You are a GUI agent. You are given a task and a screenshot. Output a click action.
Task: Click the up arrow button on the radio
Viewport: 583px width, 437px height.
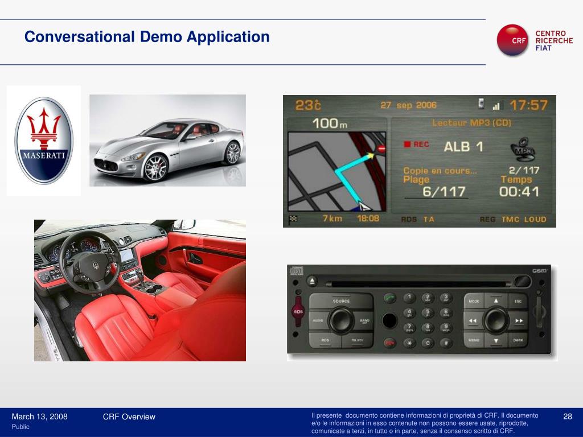coord(496,300)
